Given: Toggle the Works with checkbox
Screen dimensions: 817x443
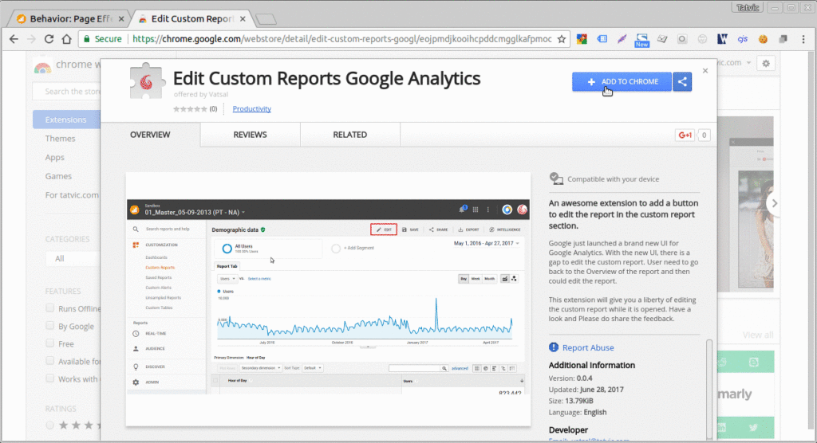Looking at the screenshot, I should pos(50,378).
